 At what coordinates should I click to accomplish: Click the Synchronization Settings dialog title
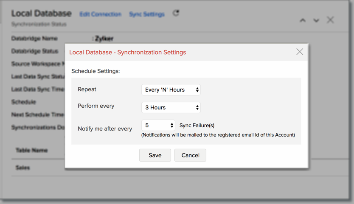click(x=127, y=53)
